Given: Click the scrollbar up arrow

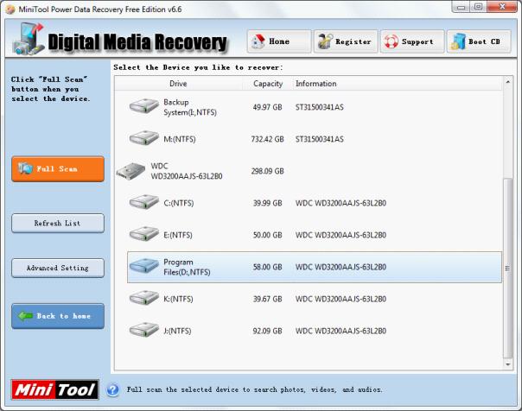Looking at the screenshot, I should point(507,82).
